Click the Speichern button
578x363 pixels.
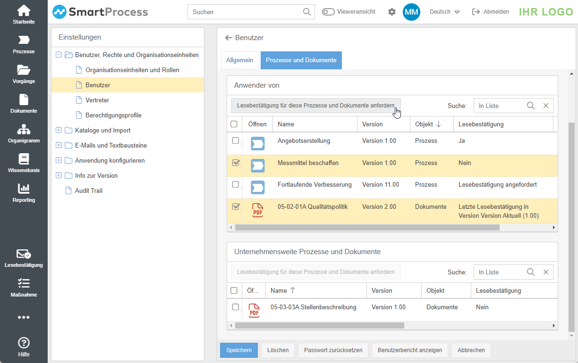(x=239, y=350)
